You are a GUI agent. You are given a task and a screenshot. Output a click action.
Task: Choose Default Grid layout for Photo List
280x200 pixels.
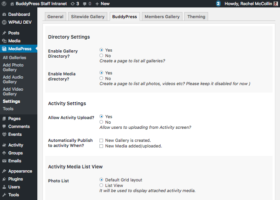point(101,180)
